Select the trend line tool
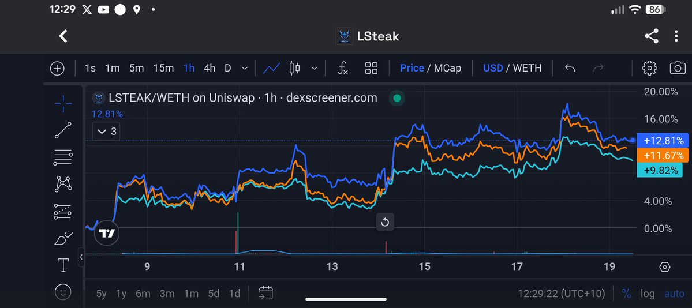Screen dimensions: 692x308 coord(63,130)
